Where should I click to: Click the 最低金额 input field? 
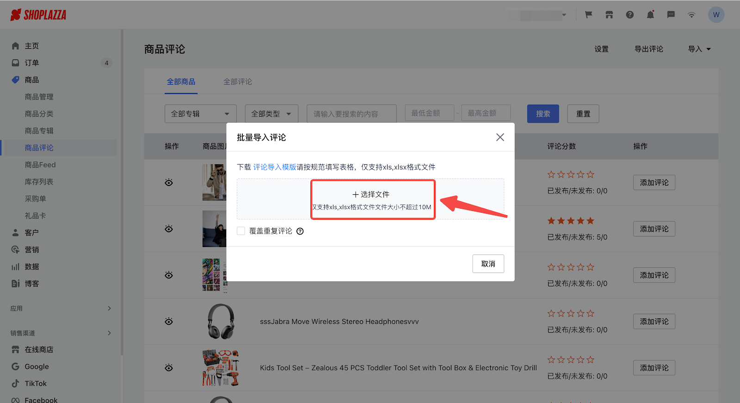(x=429, y=113)
